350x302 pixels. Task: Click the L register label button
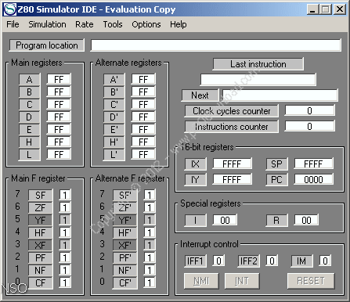tap(30, 155)
